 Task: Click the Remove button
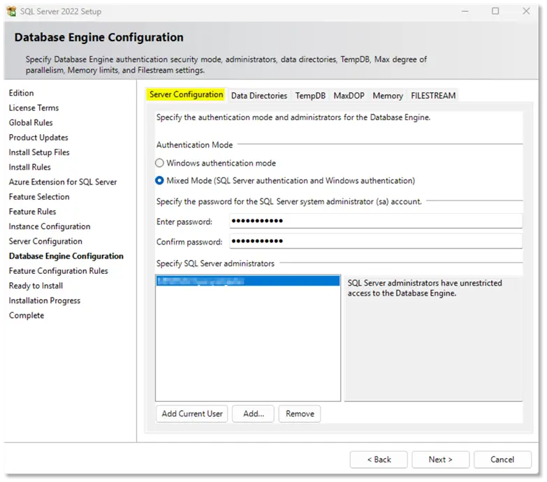click(x=300, y=414)
